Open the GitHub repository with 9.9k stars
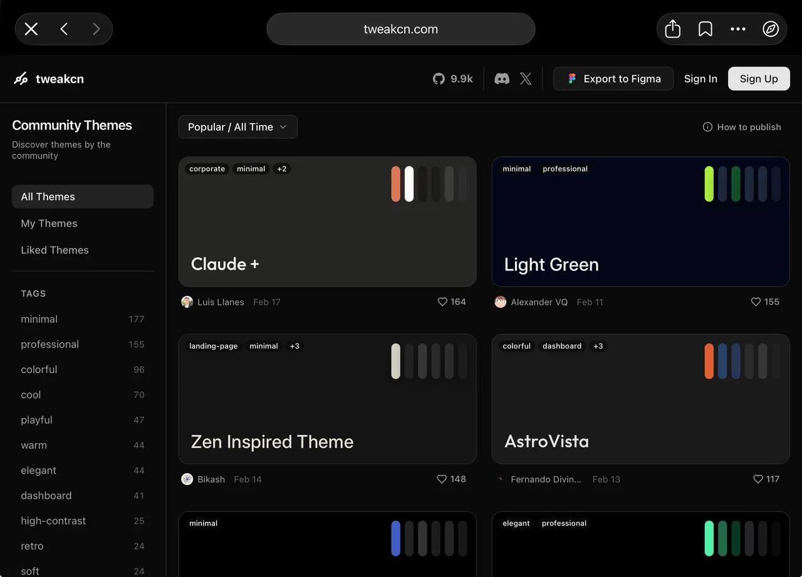Image resolution: width=802 pixels, height=577 pixels. coord(452,79)
